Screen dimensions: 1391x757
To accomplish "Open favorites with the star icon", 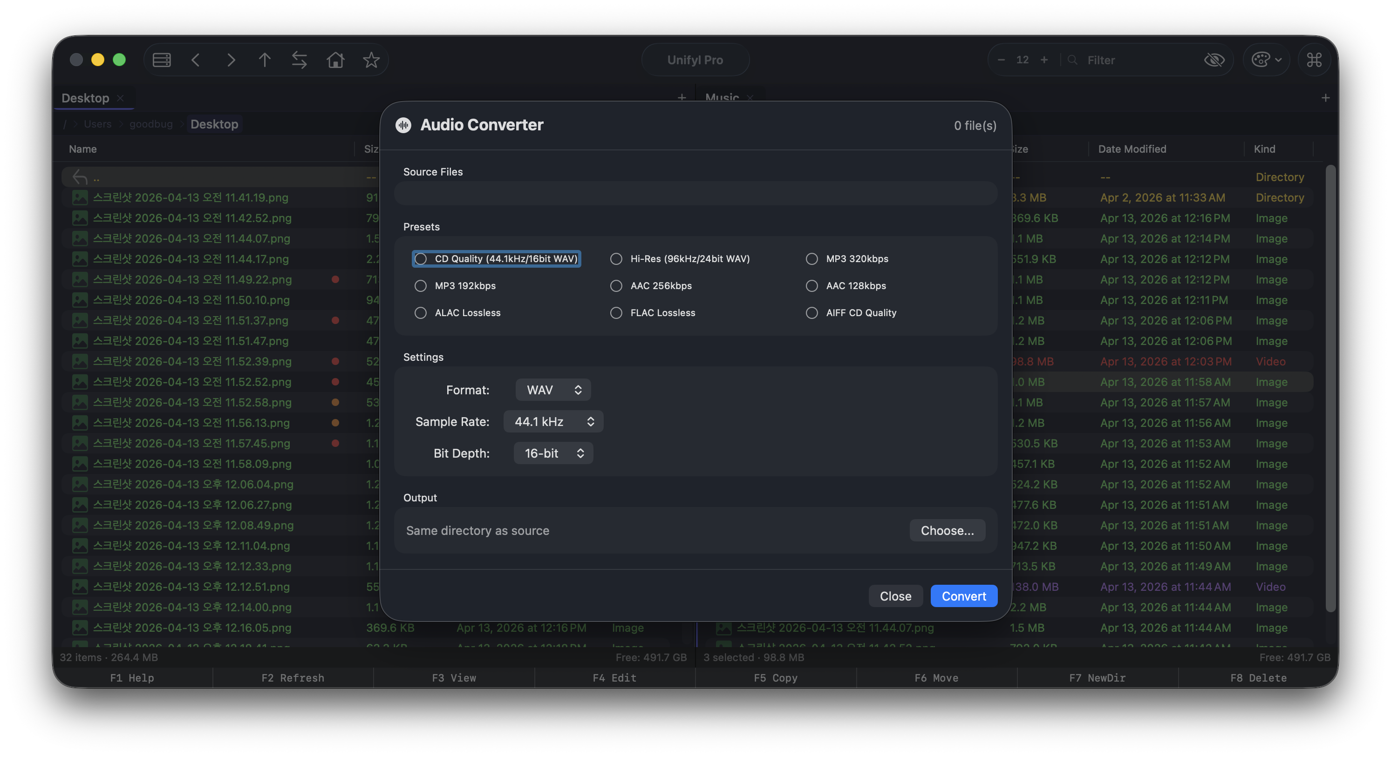I will (x=371, y=60).
